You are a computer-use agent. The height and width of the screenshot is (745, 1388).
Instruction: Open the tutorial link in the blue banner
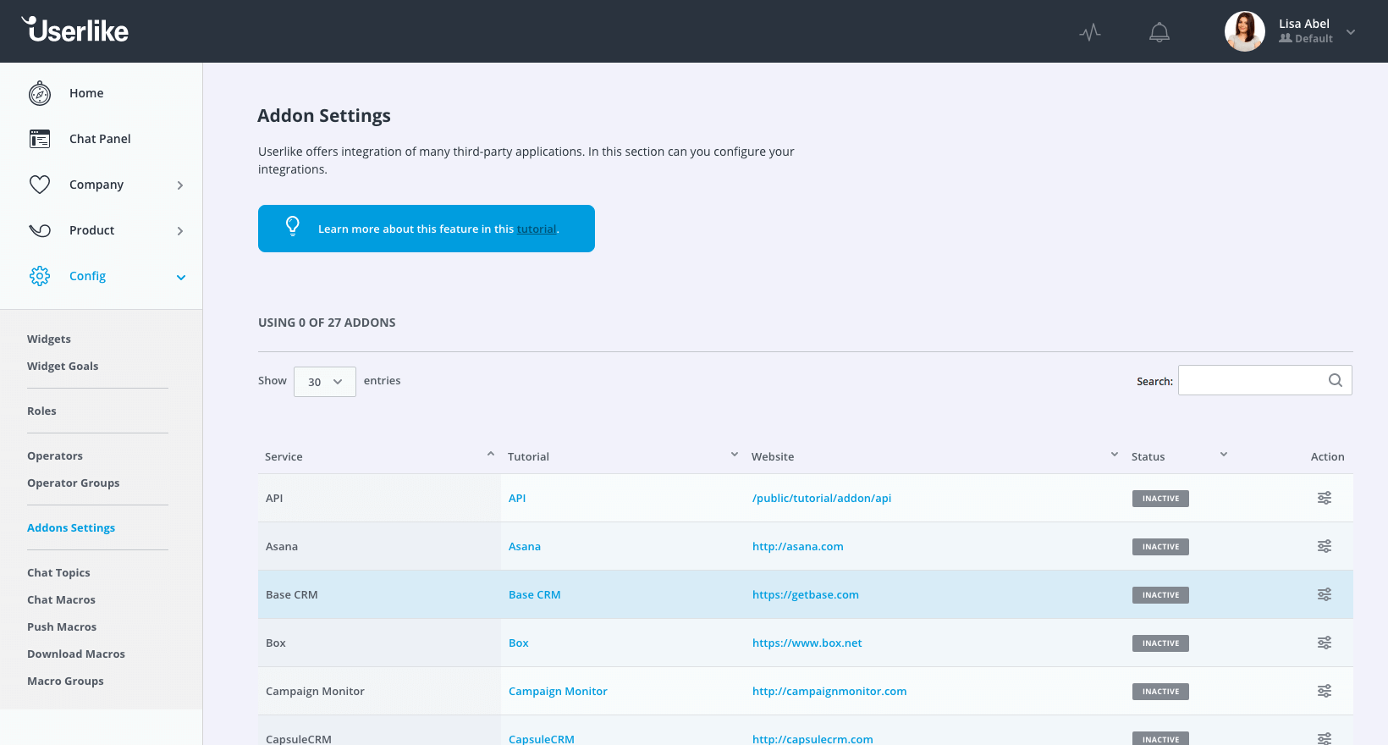[x=537, y=229]
